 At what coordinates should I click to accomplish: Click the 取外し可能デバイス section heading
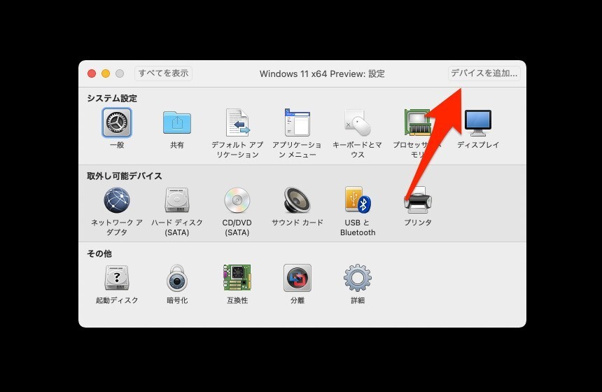[125, 176]
